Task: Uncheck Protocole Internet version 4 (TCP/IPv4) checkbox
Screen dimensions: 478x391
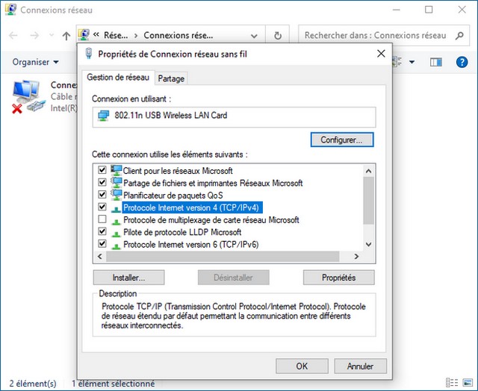Action: pyautogui.click(x=102, y=207)
